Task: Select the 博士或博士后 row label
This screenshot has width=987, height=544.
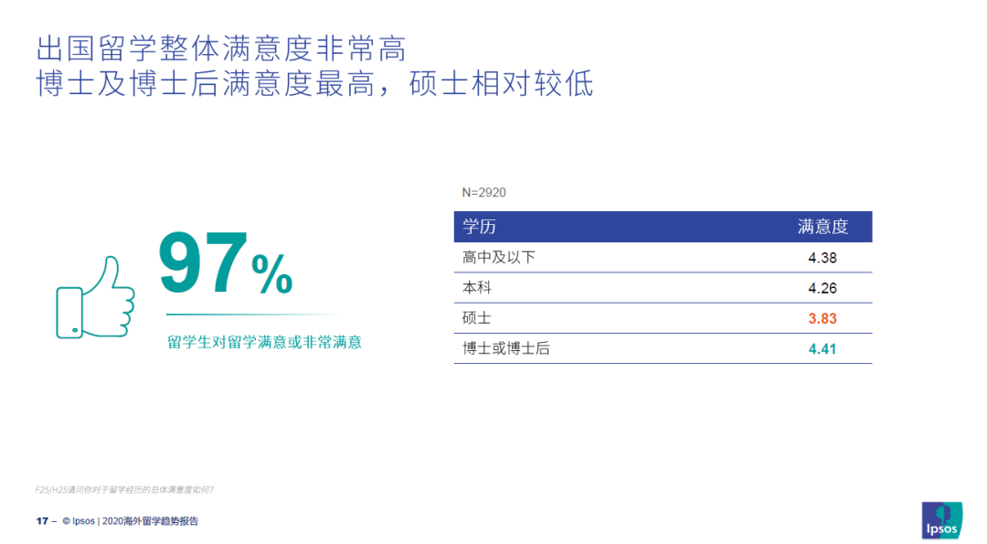Action: point(506,348)
